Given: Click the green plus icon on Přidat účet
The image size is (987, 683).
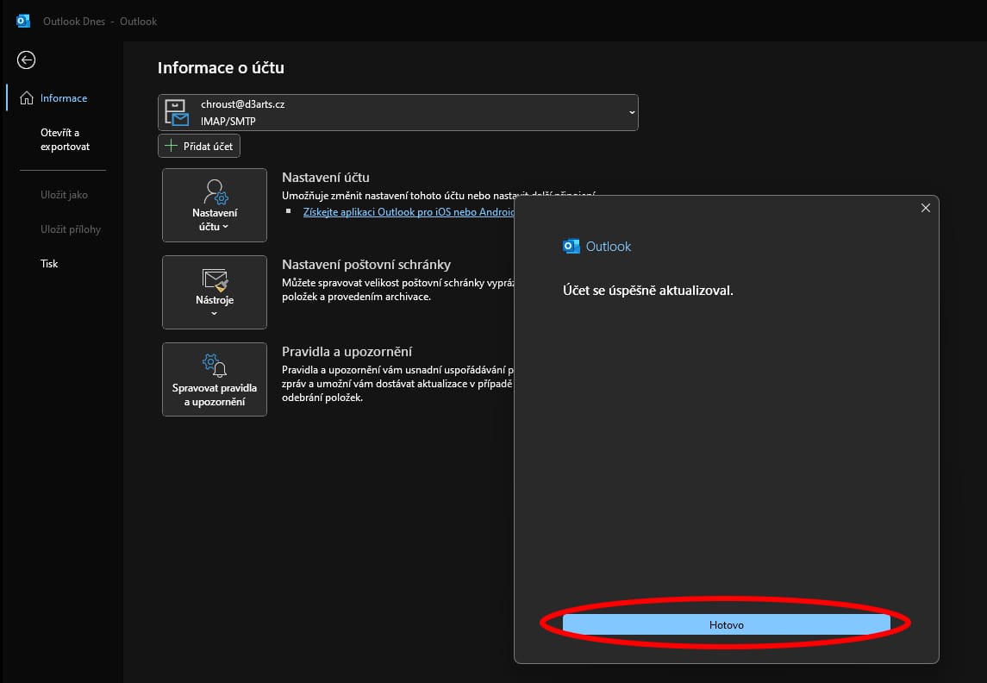Looking at the screenshot, I should click(171, 146).
